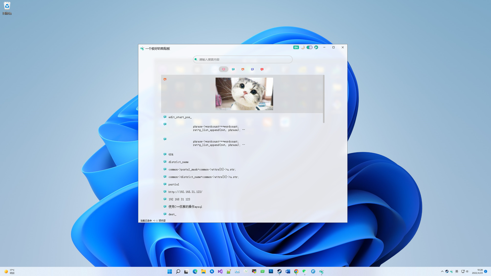The image size is (491, 276).
Task: Expand the second phrase->wordcount entry's ellipsis
Action: (243, 145)
